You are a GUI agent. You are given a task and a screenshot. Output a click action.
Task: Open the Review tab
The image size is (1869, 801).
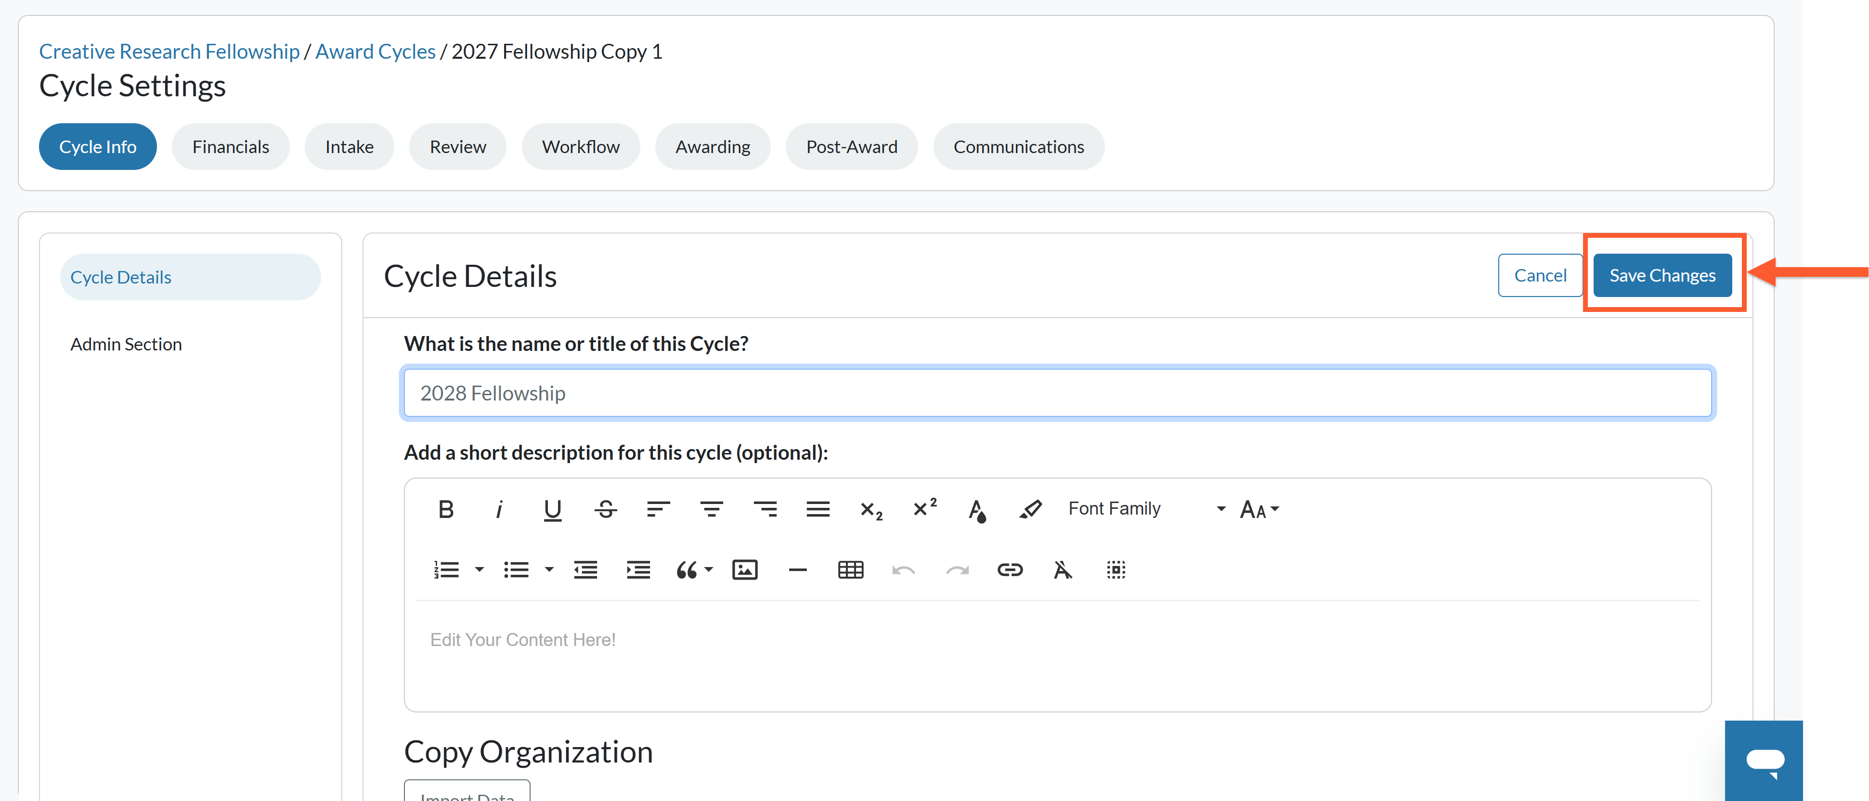tap(458, 146)
